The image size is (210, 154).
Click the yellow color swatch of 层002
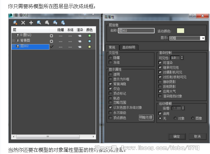pyautogui.click(x=90, y=47)
